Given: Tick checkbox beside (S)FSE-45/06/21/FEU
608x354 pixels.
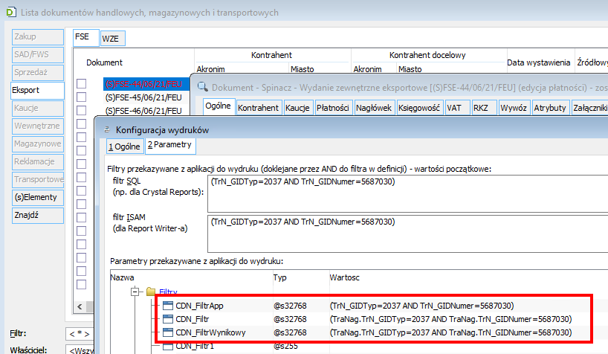Looking at the screenshot, I should tap(83, 98).
